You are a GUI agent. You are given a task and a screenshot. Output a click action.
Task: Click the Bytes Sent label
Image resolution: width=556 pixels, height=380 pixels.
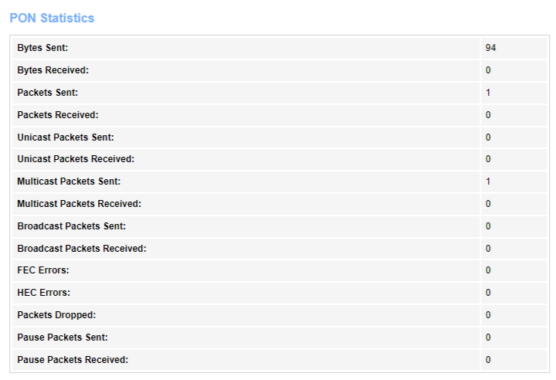pos(42,48)
